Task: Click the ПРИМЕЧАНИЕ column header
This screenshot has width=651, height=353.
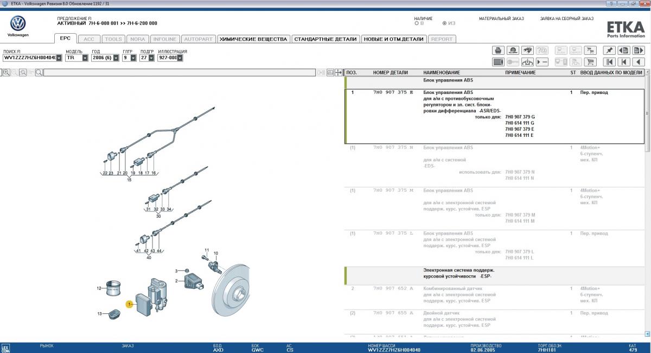Action: click(x=520, y=72)
